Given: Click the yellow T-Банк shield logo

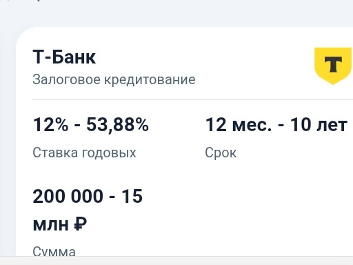Looking at the screenshot, I should click(333, 66).
